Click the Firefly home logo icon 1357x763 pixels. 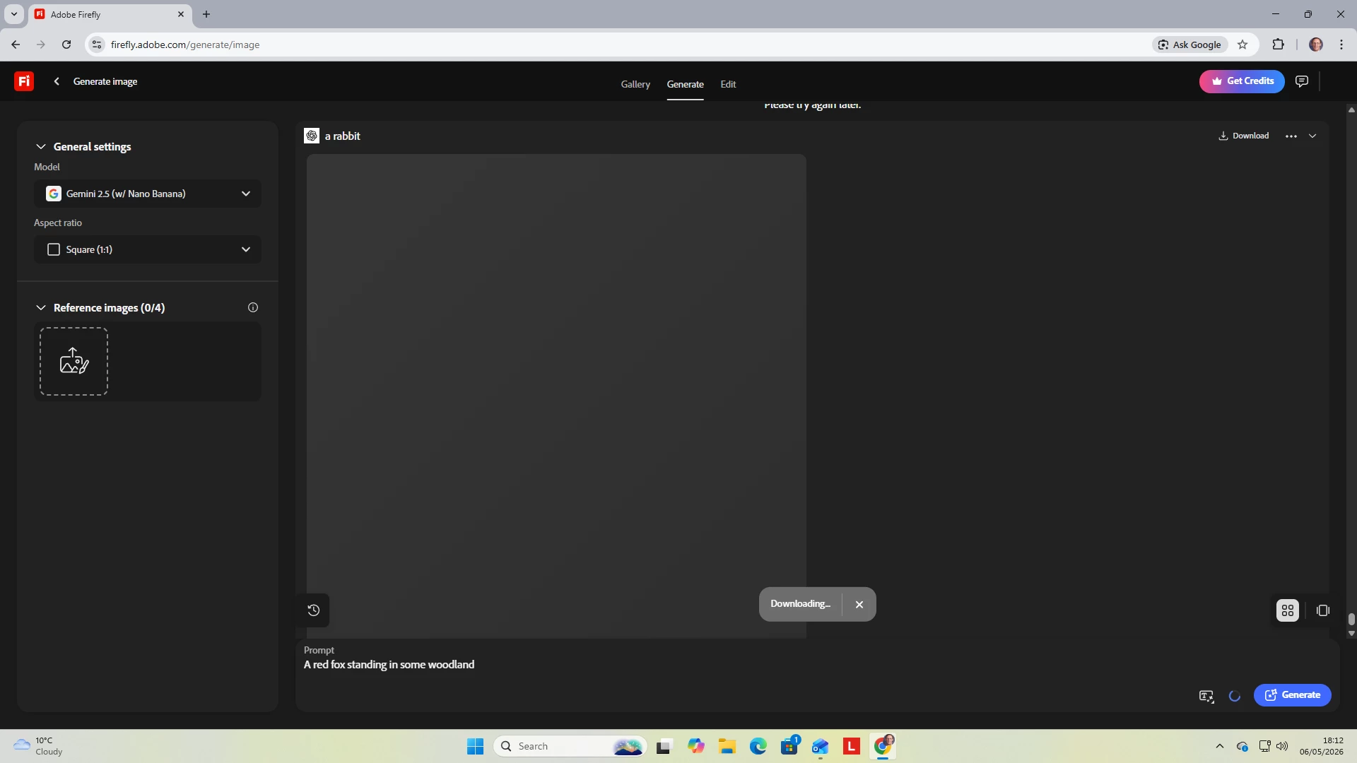click(24, 81)
